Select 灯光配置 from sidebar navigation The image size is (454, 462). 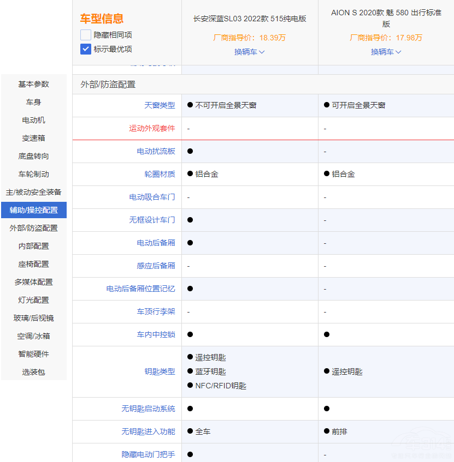pos(33,300)
